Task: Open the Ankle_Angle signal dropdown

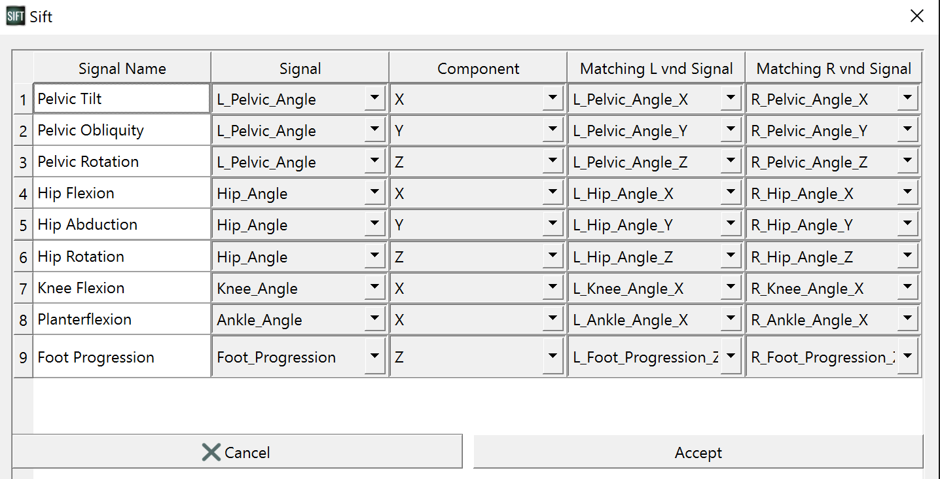Action: tap(374, 319)
